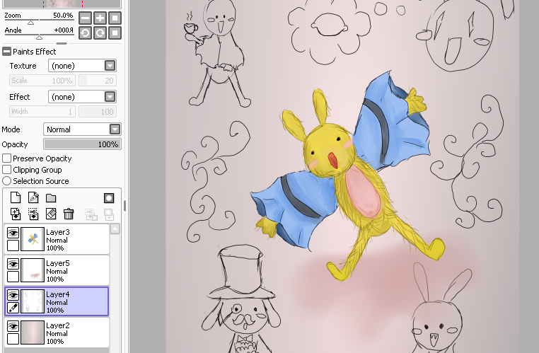Collapse the Paints Effect panel
The height and width of the screenshot is (353, 539).
tap(6, 52)
